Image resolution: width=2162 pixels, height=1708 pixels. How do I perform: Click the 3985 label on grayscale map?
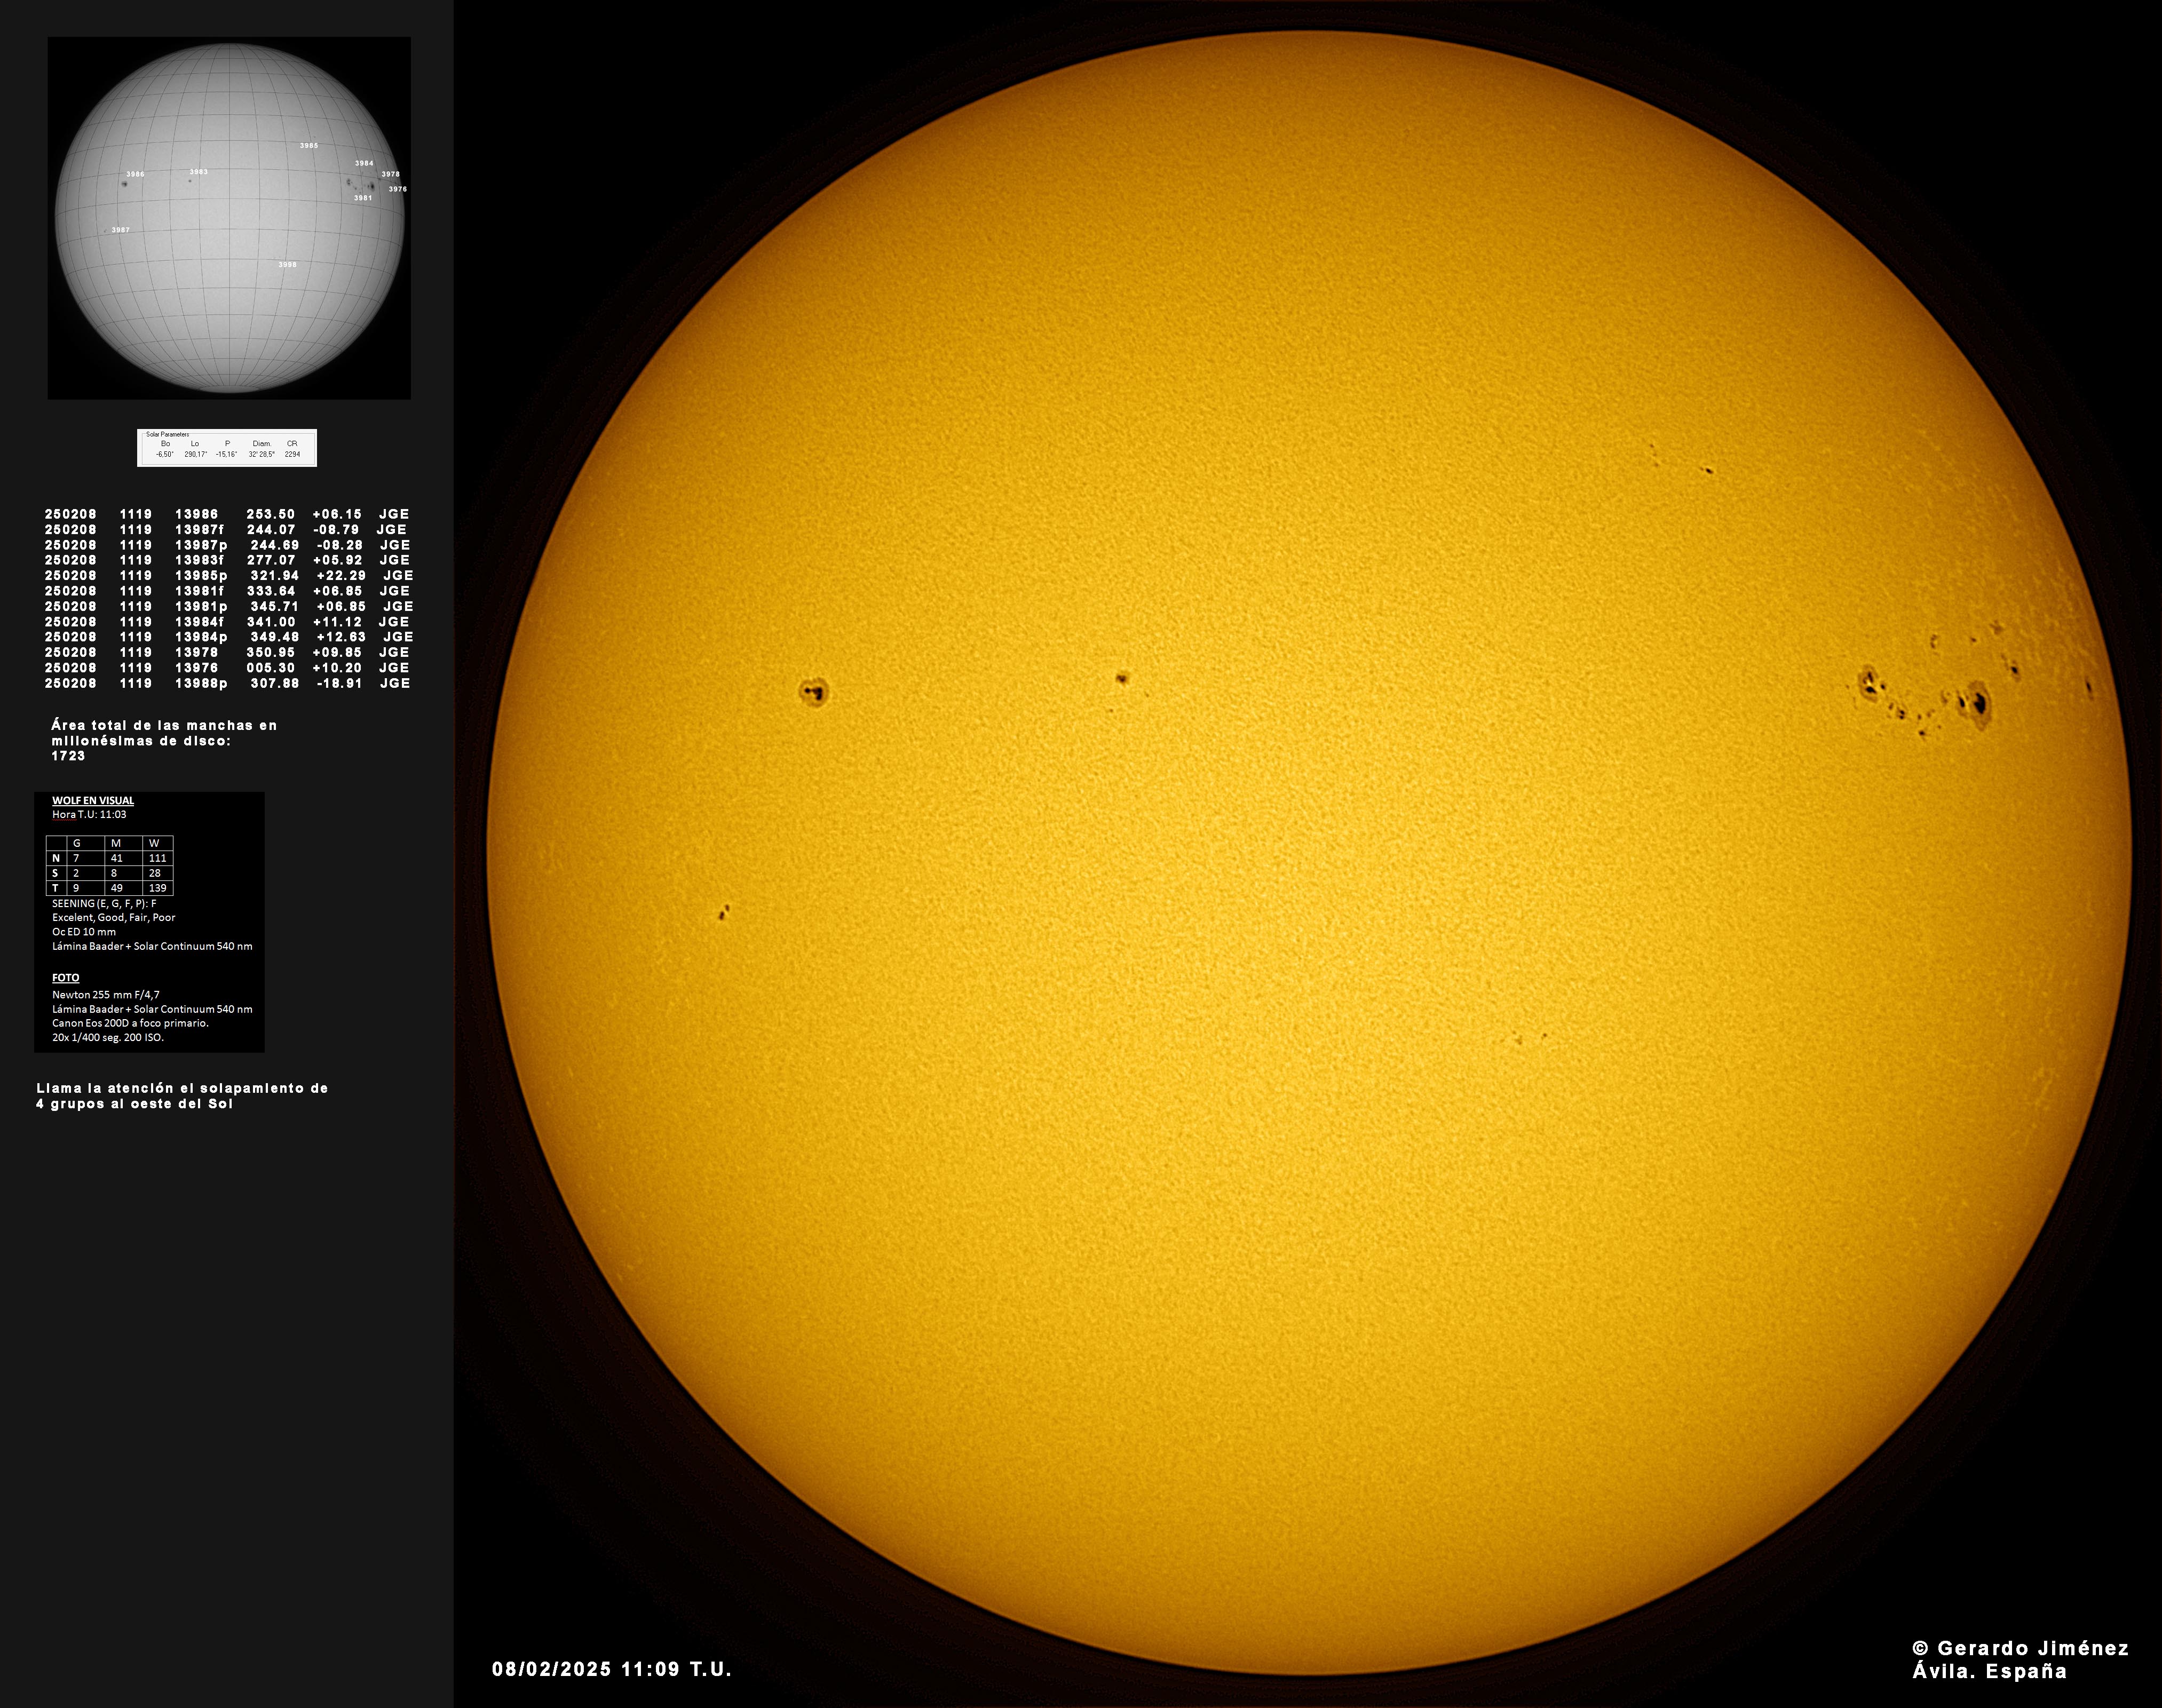[x=309, y=146]
